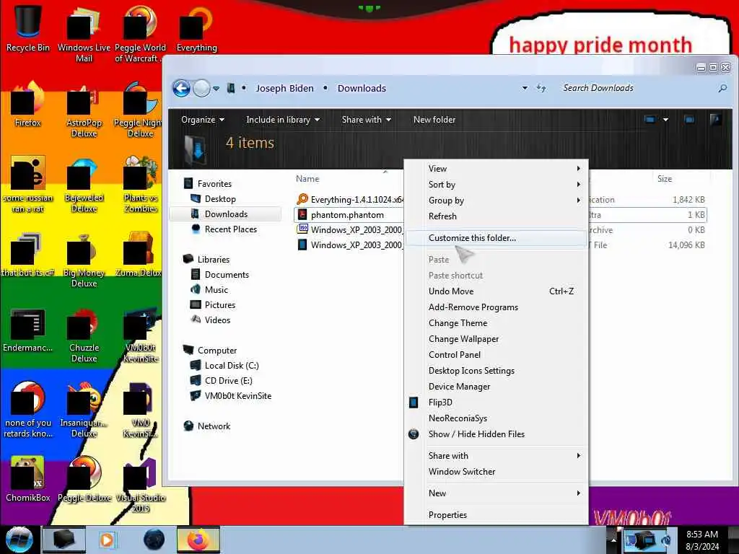This screenshot has width=739, height=554.
Task: Click the New folder button
Action: (x=434, y=120)
